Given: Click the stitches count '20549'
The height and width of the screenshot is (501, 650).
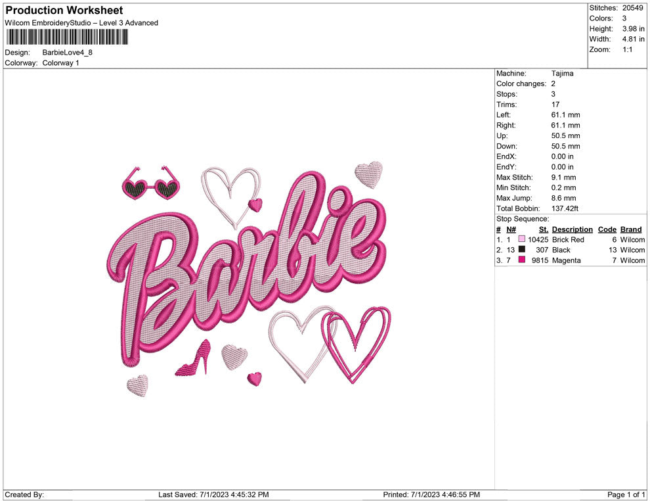Looking at the screenshot, I should 632,8.
